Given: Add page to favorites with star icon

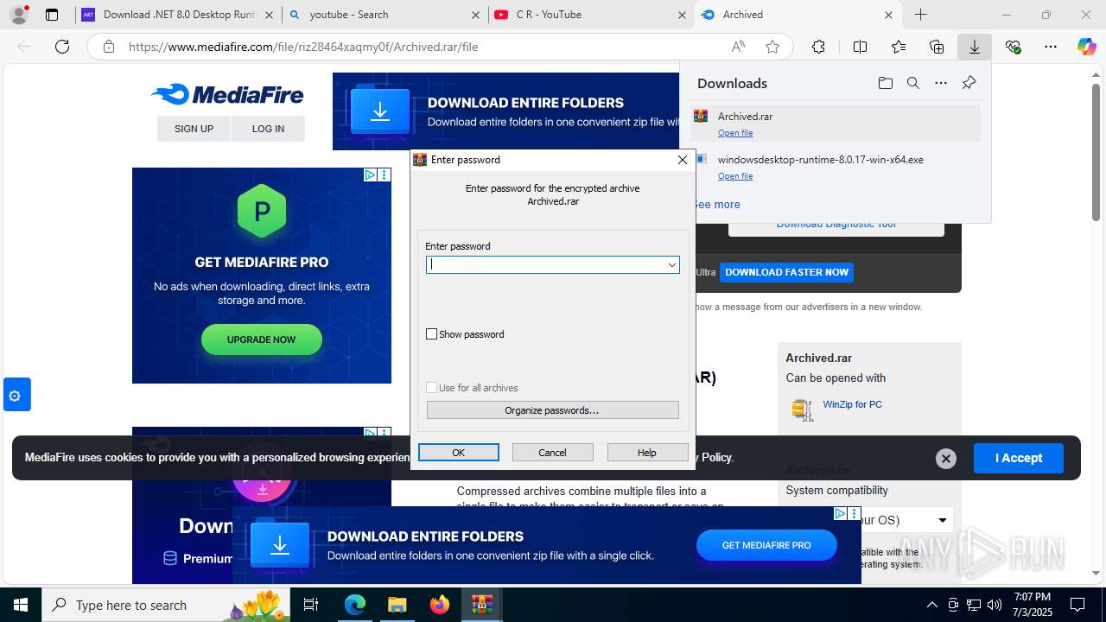Looking at the screenshot, I should point(772,47).
